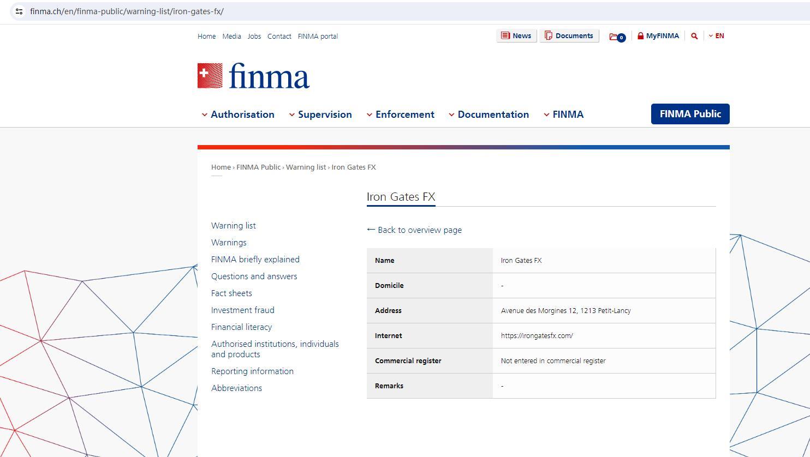Expand the Enforcement menu
The width and height of the screenshot is (810, 457).
coord(400,115)
